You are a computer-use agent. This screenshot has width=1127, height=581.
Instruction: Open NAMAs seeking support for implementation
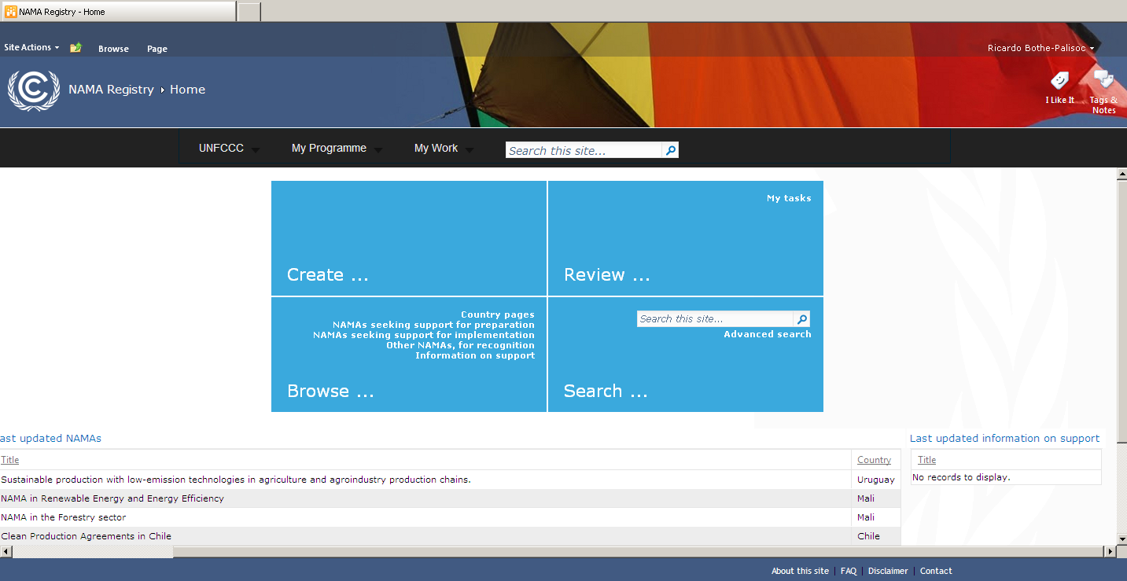[424, 335]
